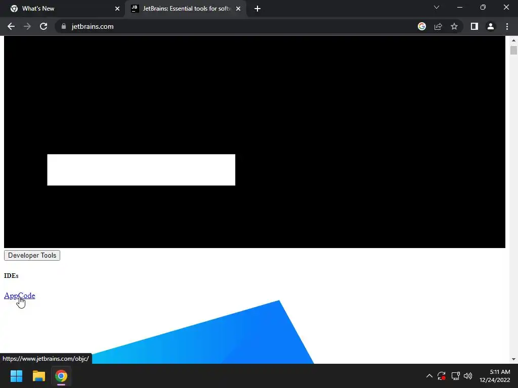Open the Chrome profile menu
Screen dimensions: 518x388
point(491,26)
